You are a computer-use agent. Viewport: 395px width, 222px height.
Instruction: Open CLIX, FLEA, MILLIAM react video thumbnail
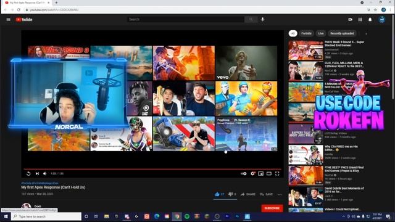point(306,71)
